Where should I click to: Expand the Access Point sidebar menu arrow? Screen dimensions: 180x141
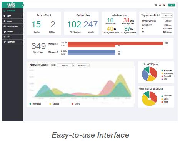(22, 26)
